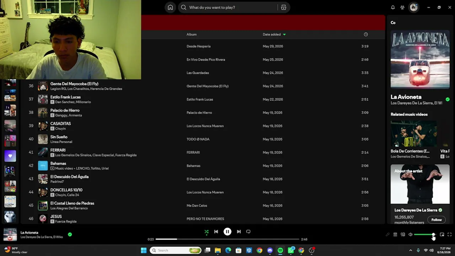Select the song JESUS by Fuerza Regida
Image resolution: width=455 pixels, height=256 pixels.
coord(56,217)
